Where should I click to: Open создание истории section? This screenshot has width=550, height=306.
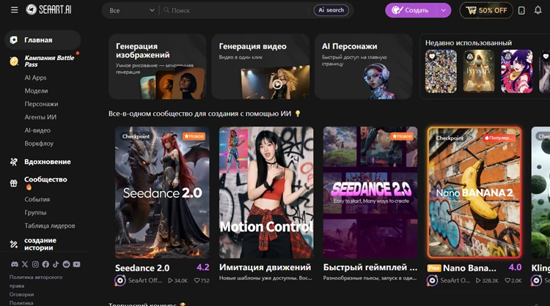(40, 244)
